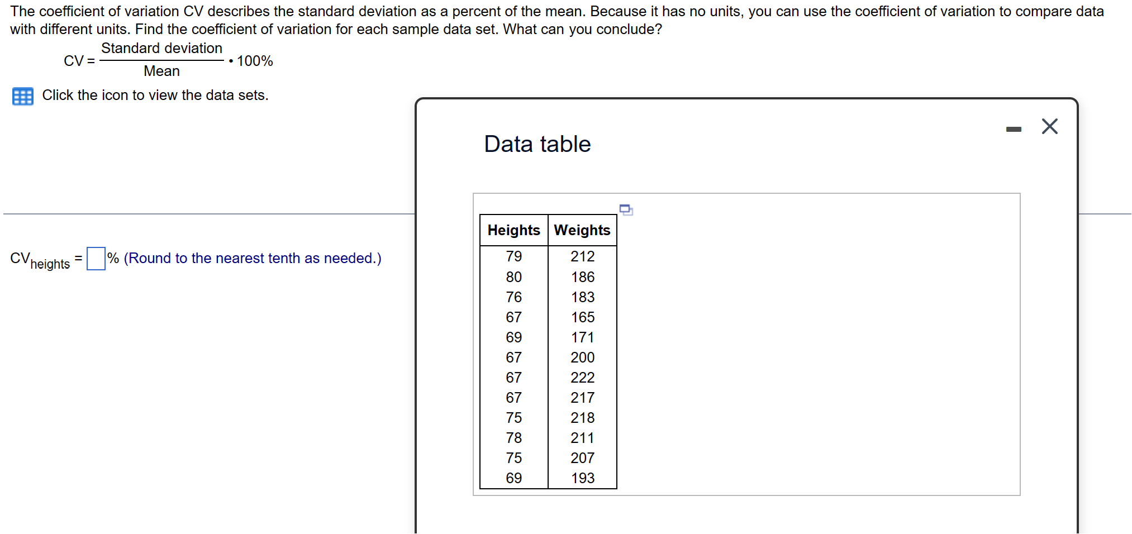Close the Data table window
Image resolution: width=1132 pixels, height=534 pixels.
(x=1049, y=126)
